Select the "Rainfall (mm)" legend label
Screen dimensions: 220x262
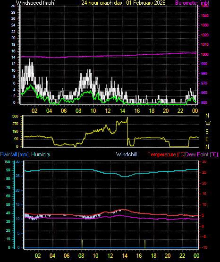coord(14,154)
